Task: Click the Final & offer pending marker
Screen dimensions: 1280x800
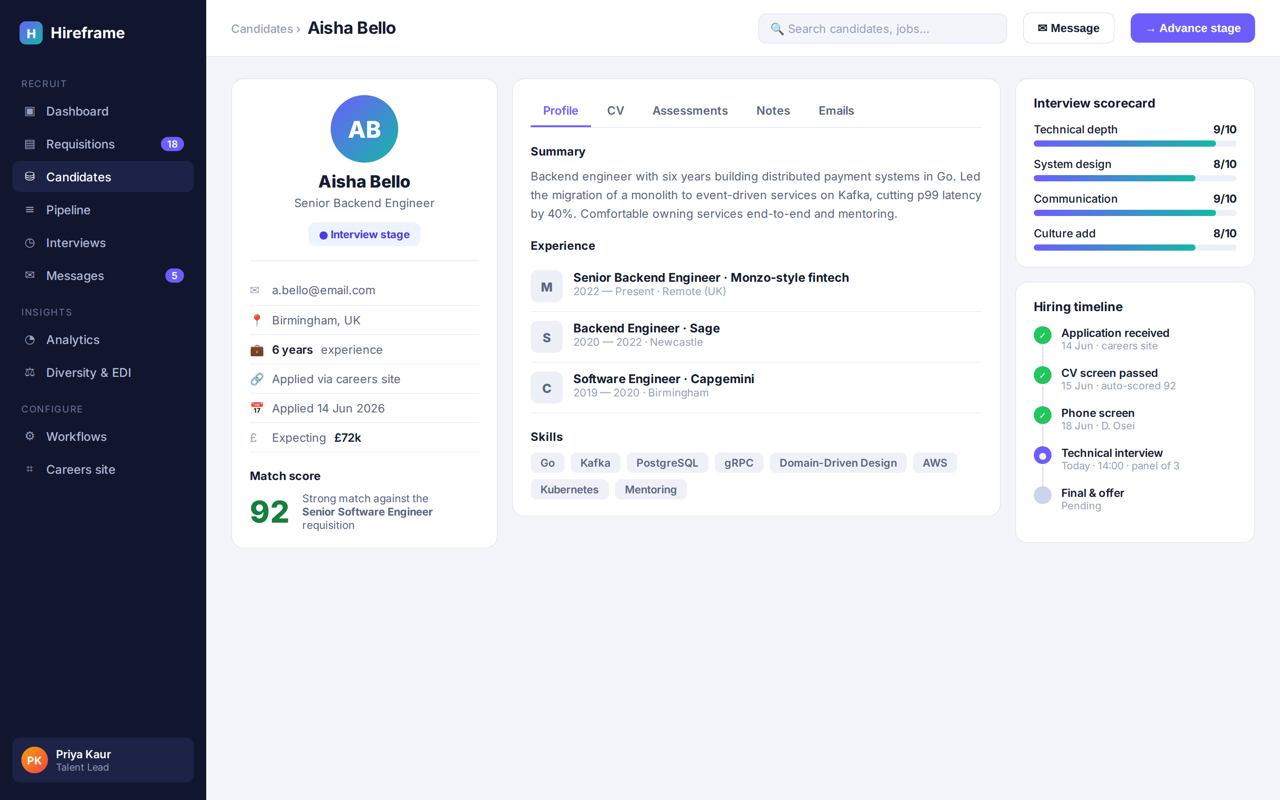Action: coord(1043,495)
